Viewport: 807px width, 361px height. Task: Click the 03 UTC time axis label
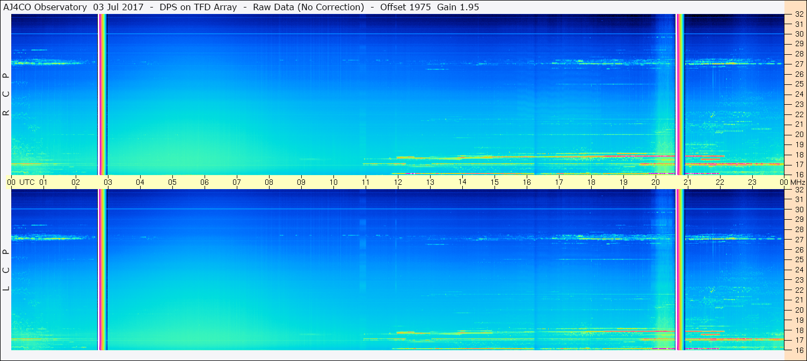coord(108,182)
